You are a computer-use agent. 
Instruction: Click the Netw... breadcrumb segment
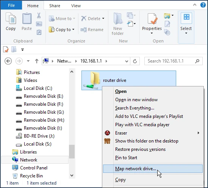coord(64,61)
